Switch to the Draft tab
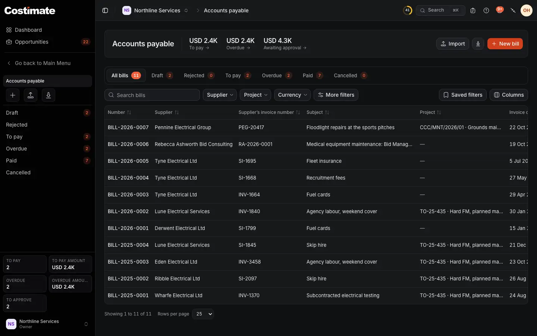Image resolution: width=537 pixels, height=336 pixels. point(162,75)
